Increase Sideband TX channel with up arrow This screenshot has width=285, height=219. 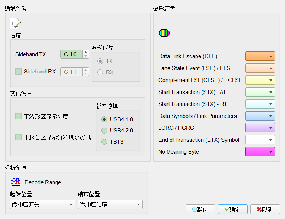click(x=86, y=52)
